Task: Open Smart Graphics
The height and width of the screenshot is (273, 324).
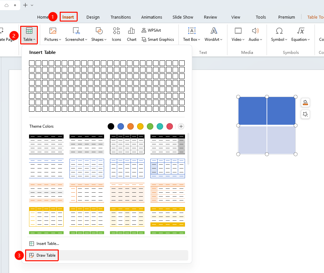Action: pos(158,40)
